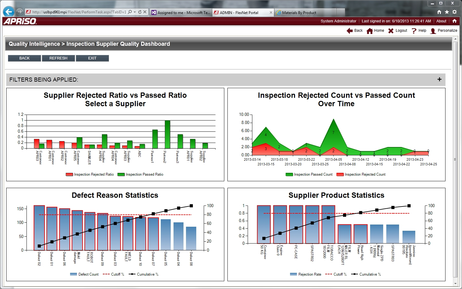This screenshot has width=462, height=289.
Task: Click Inspection Rejected Count legend swatch
Action: coord(340,174)
